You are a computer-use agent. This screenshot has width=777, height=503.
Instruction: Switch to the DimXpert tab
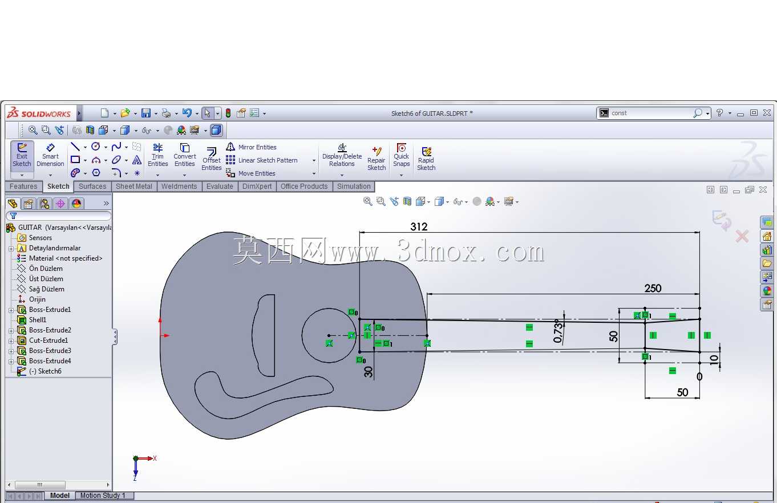257,186
